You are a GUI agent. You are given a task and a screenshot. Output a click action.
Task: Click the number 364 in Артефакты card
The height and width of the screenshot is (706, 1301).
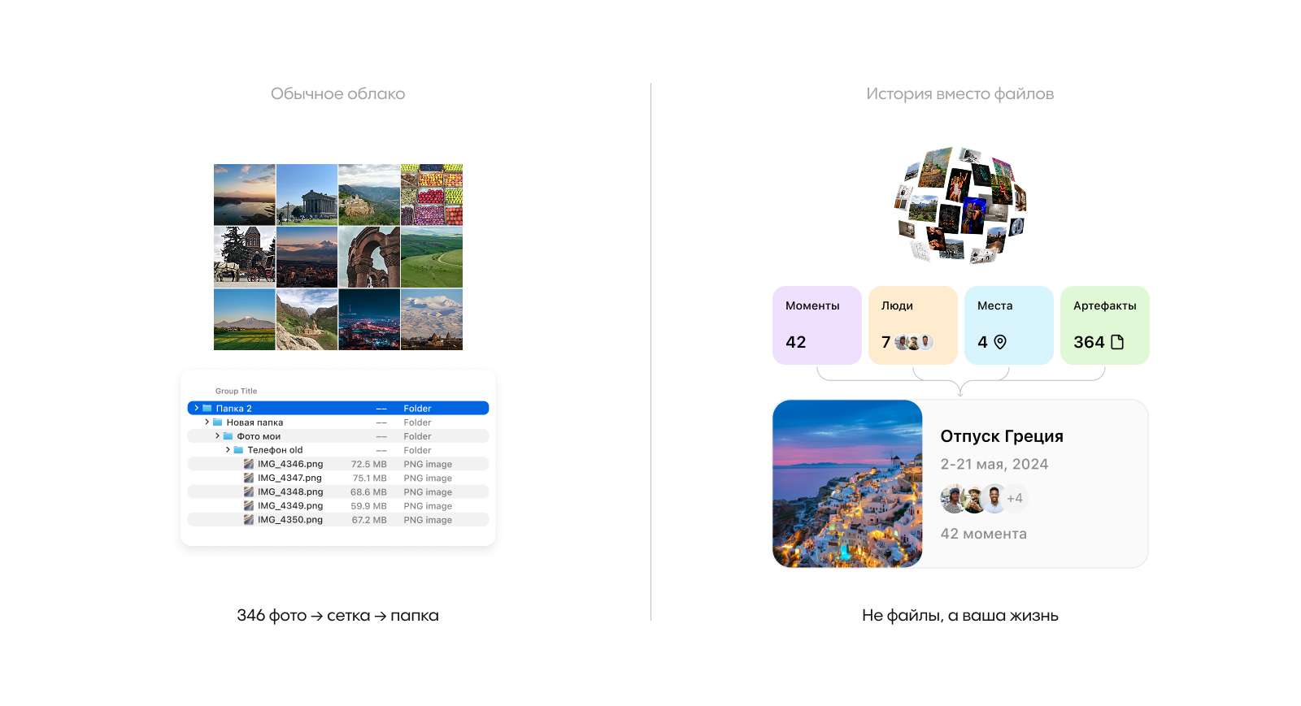(x=1089, y=342)
